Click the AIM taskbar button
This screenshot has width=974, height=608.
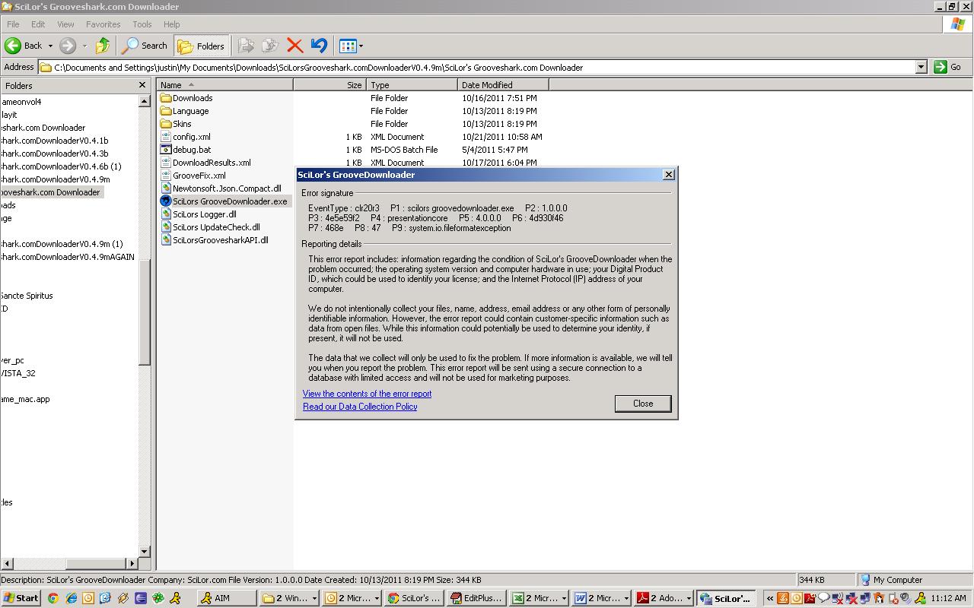(227, 598)
